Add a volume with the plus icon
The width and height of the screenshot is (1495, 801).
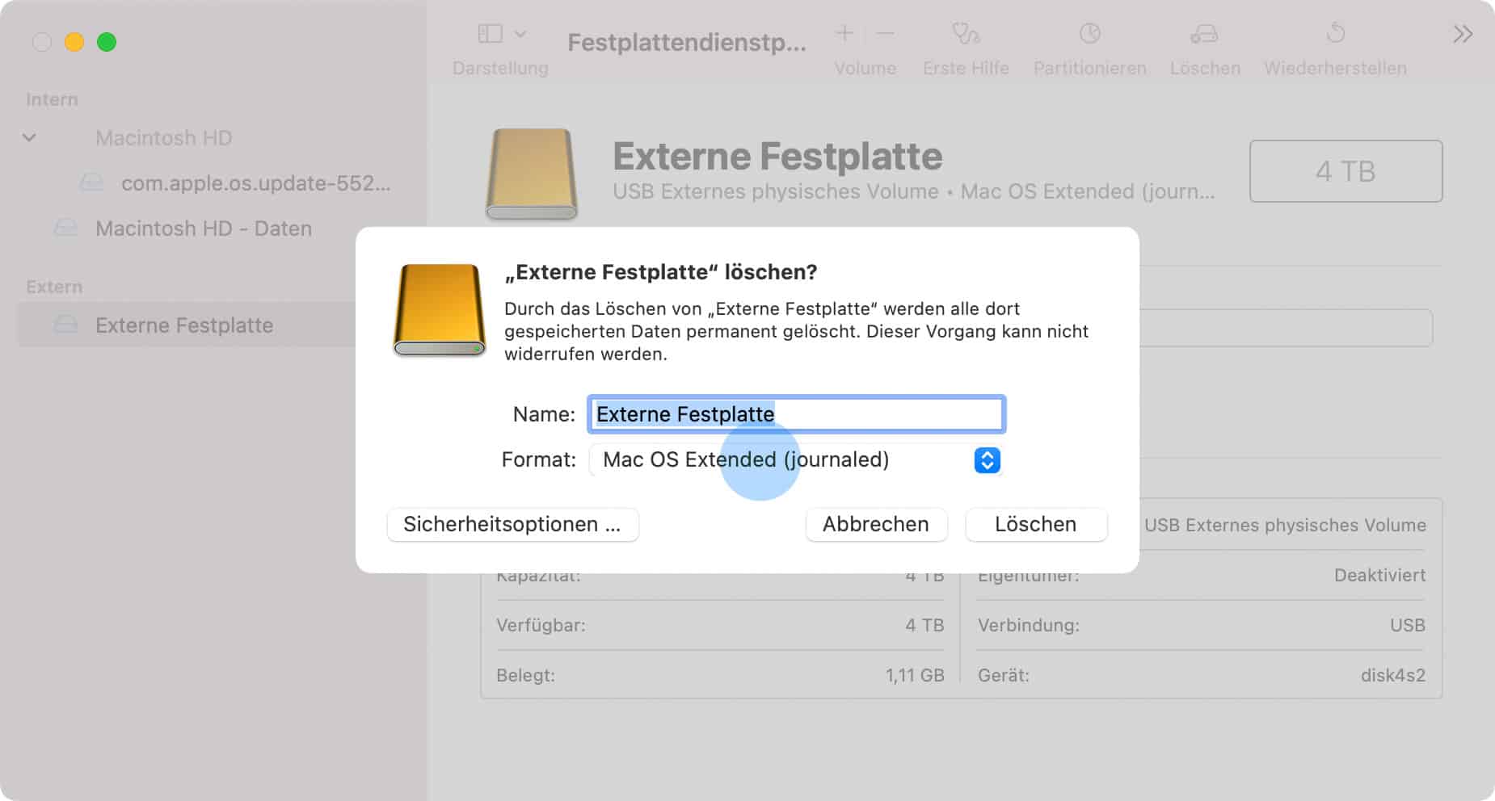[x=844, y=33]
